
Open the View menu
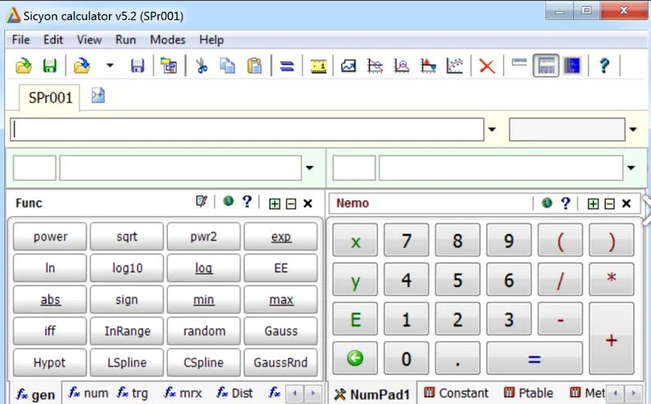tap(89, 40)
